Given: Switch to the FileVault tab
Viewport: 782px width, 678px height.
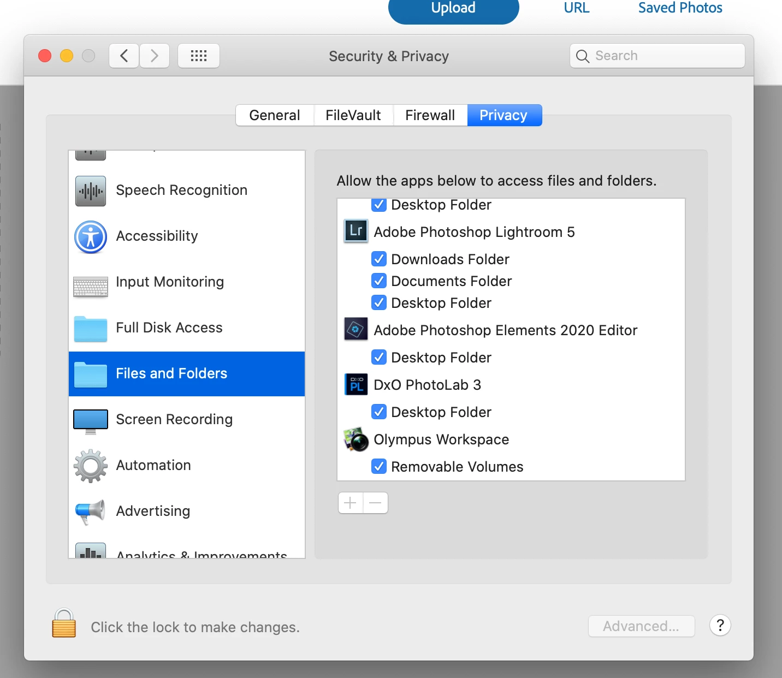Looking at the screenshot, I should click(353, 115).
